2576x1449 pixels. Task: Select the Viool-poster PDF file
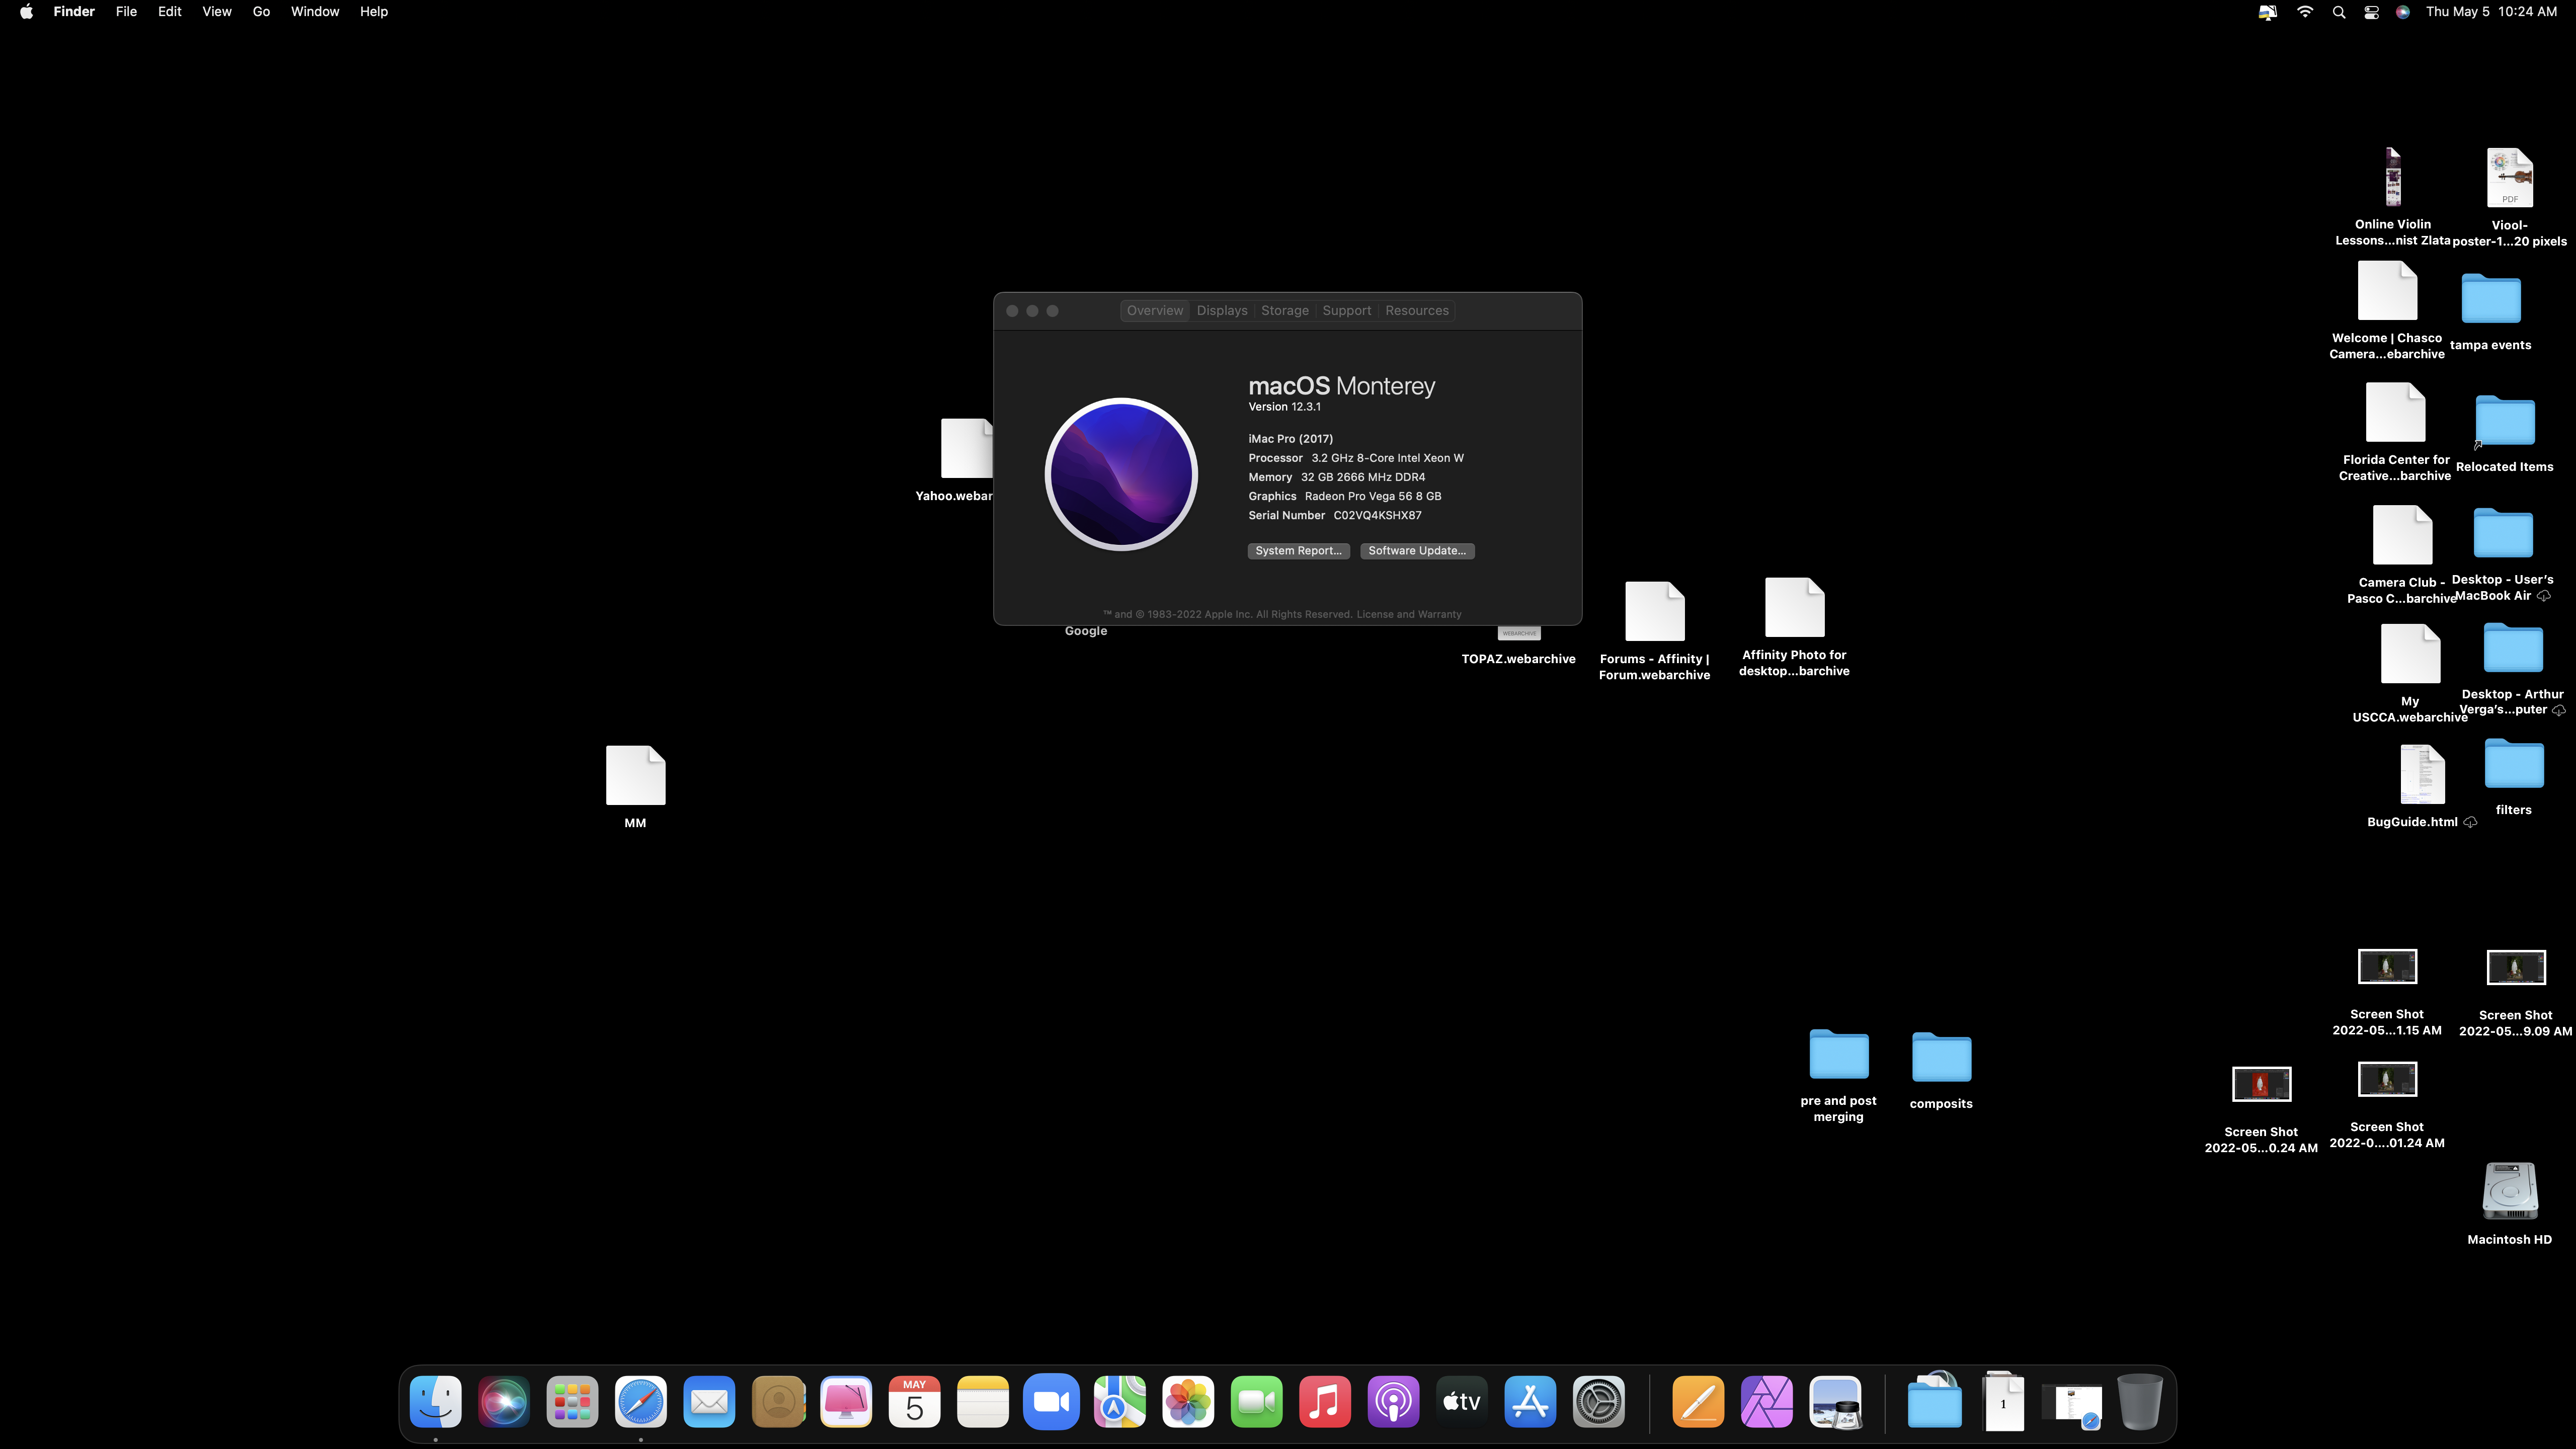pyautogui.click(x=2509, y=177)
